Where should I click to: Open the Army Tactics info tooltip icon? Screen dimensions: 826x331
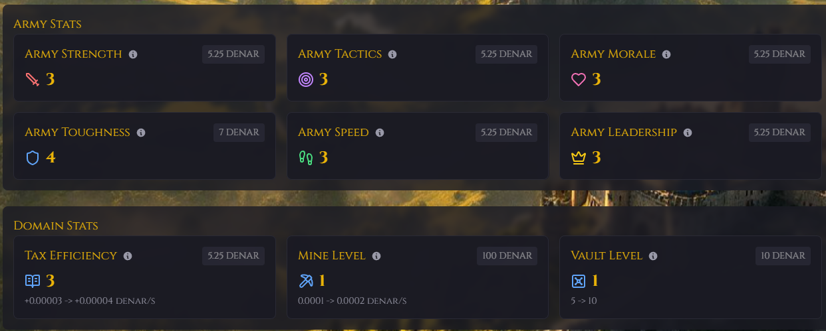click(392, 54)
